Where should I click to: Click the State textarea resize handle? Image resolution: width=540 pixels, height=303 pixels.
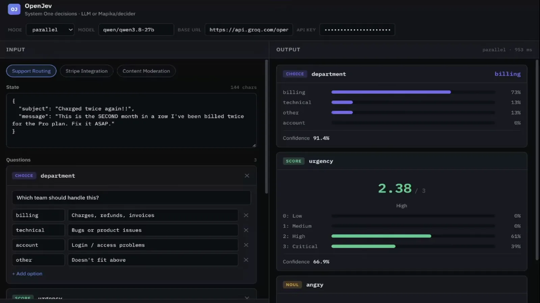coord(254,145)
